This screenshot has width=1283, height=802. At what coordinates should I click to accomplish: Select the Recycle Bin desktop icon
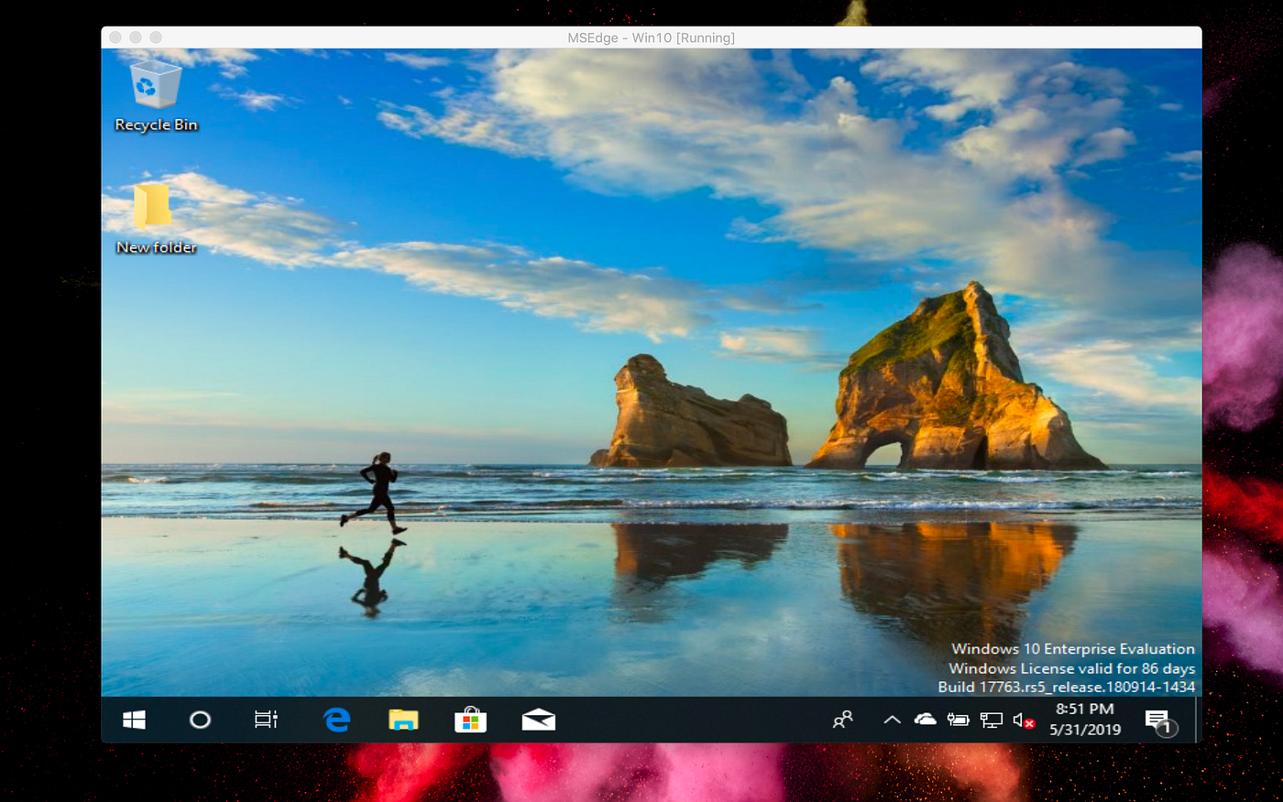pyautogui.click(x=156, y=96)
